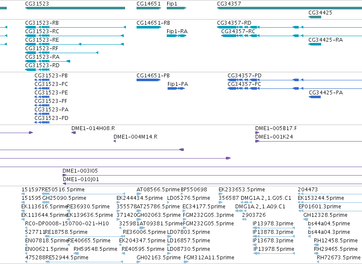This screenshot has width=362, height=264.
Task: Select EST label 204473
Action: [308, 190]
